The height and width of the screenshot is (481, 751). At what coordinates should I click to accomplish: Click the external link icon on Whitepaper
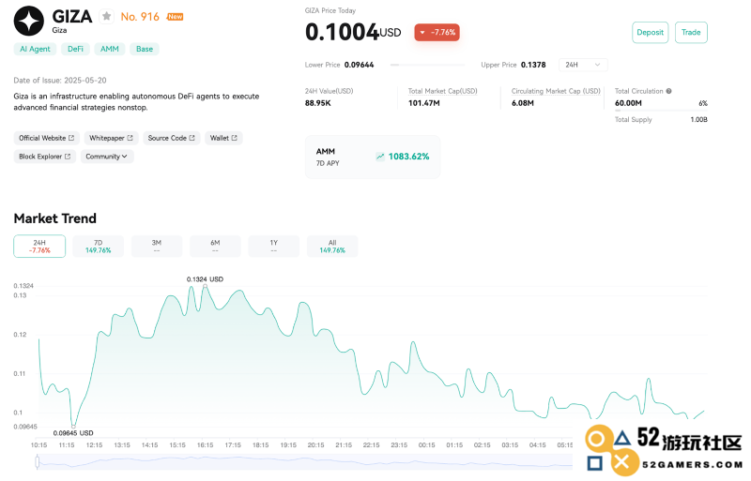[130, 138]
